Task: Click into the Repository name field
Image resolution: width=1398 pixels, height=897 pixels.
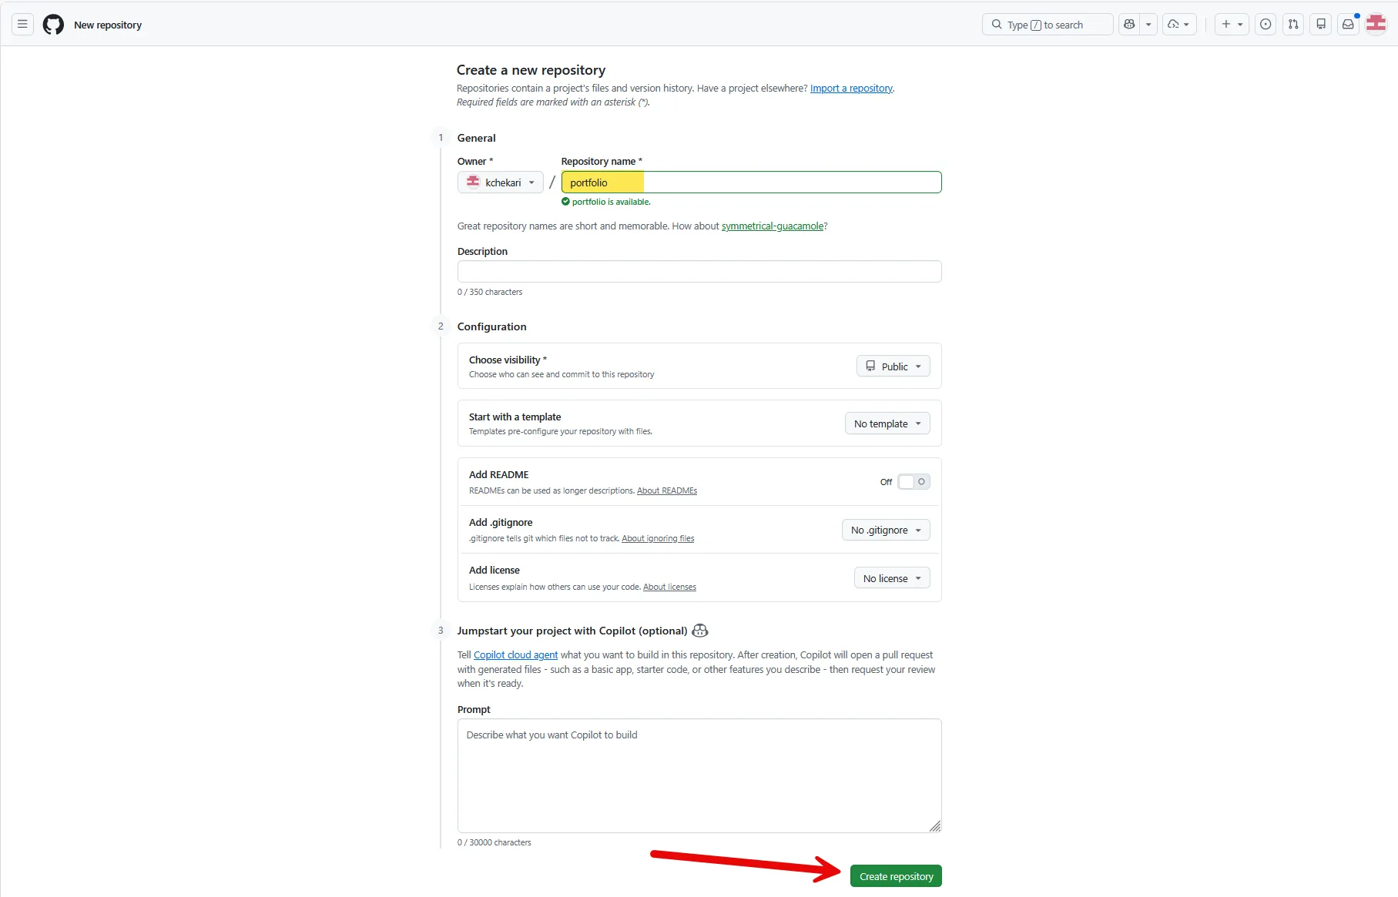Action: pyautogui.click(x=751, y=182)
